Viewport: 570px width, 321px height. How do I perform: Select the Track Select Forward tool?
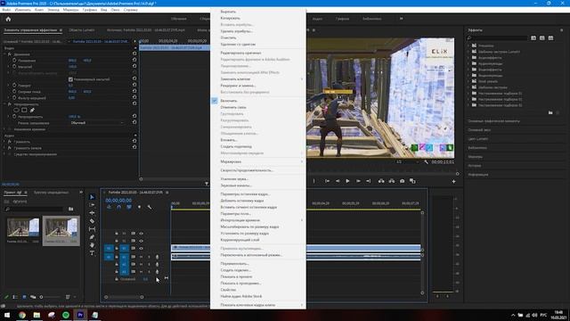pos(92,205)
